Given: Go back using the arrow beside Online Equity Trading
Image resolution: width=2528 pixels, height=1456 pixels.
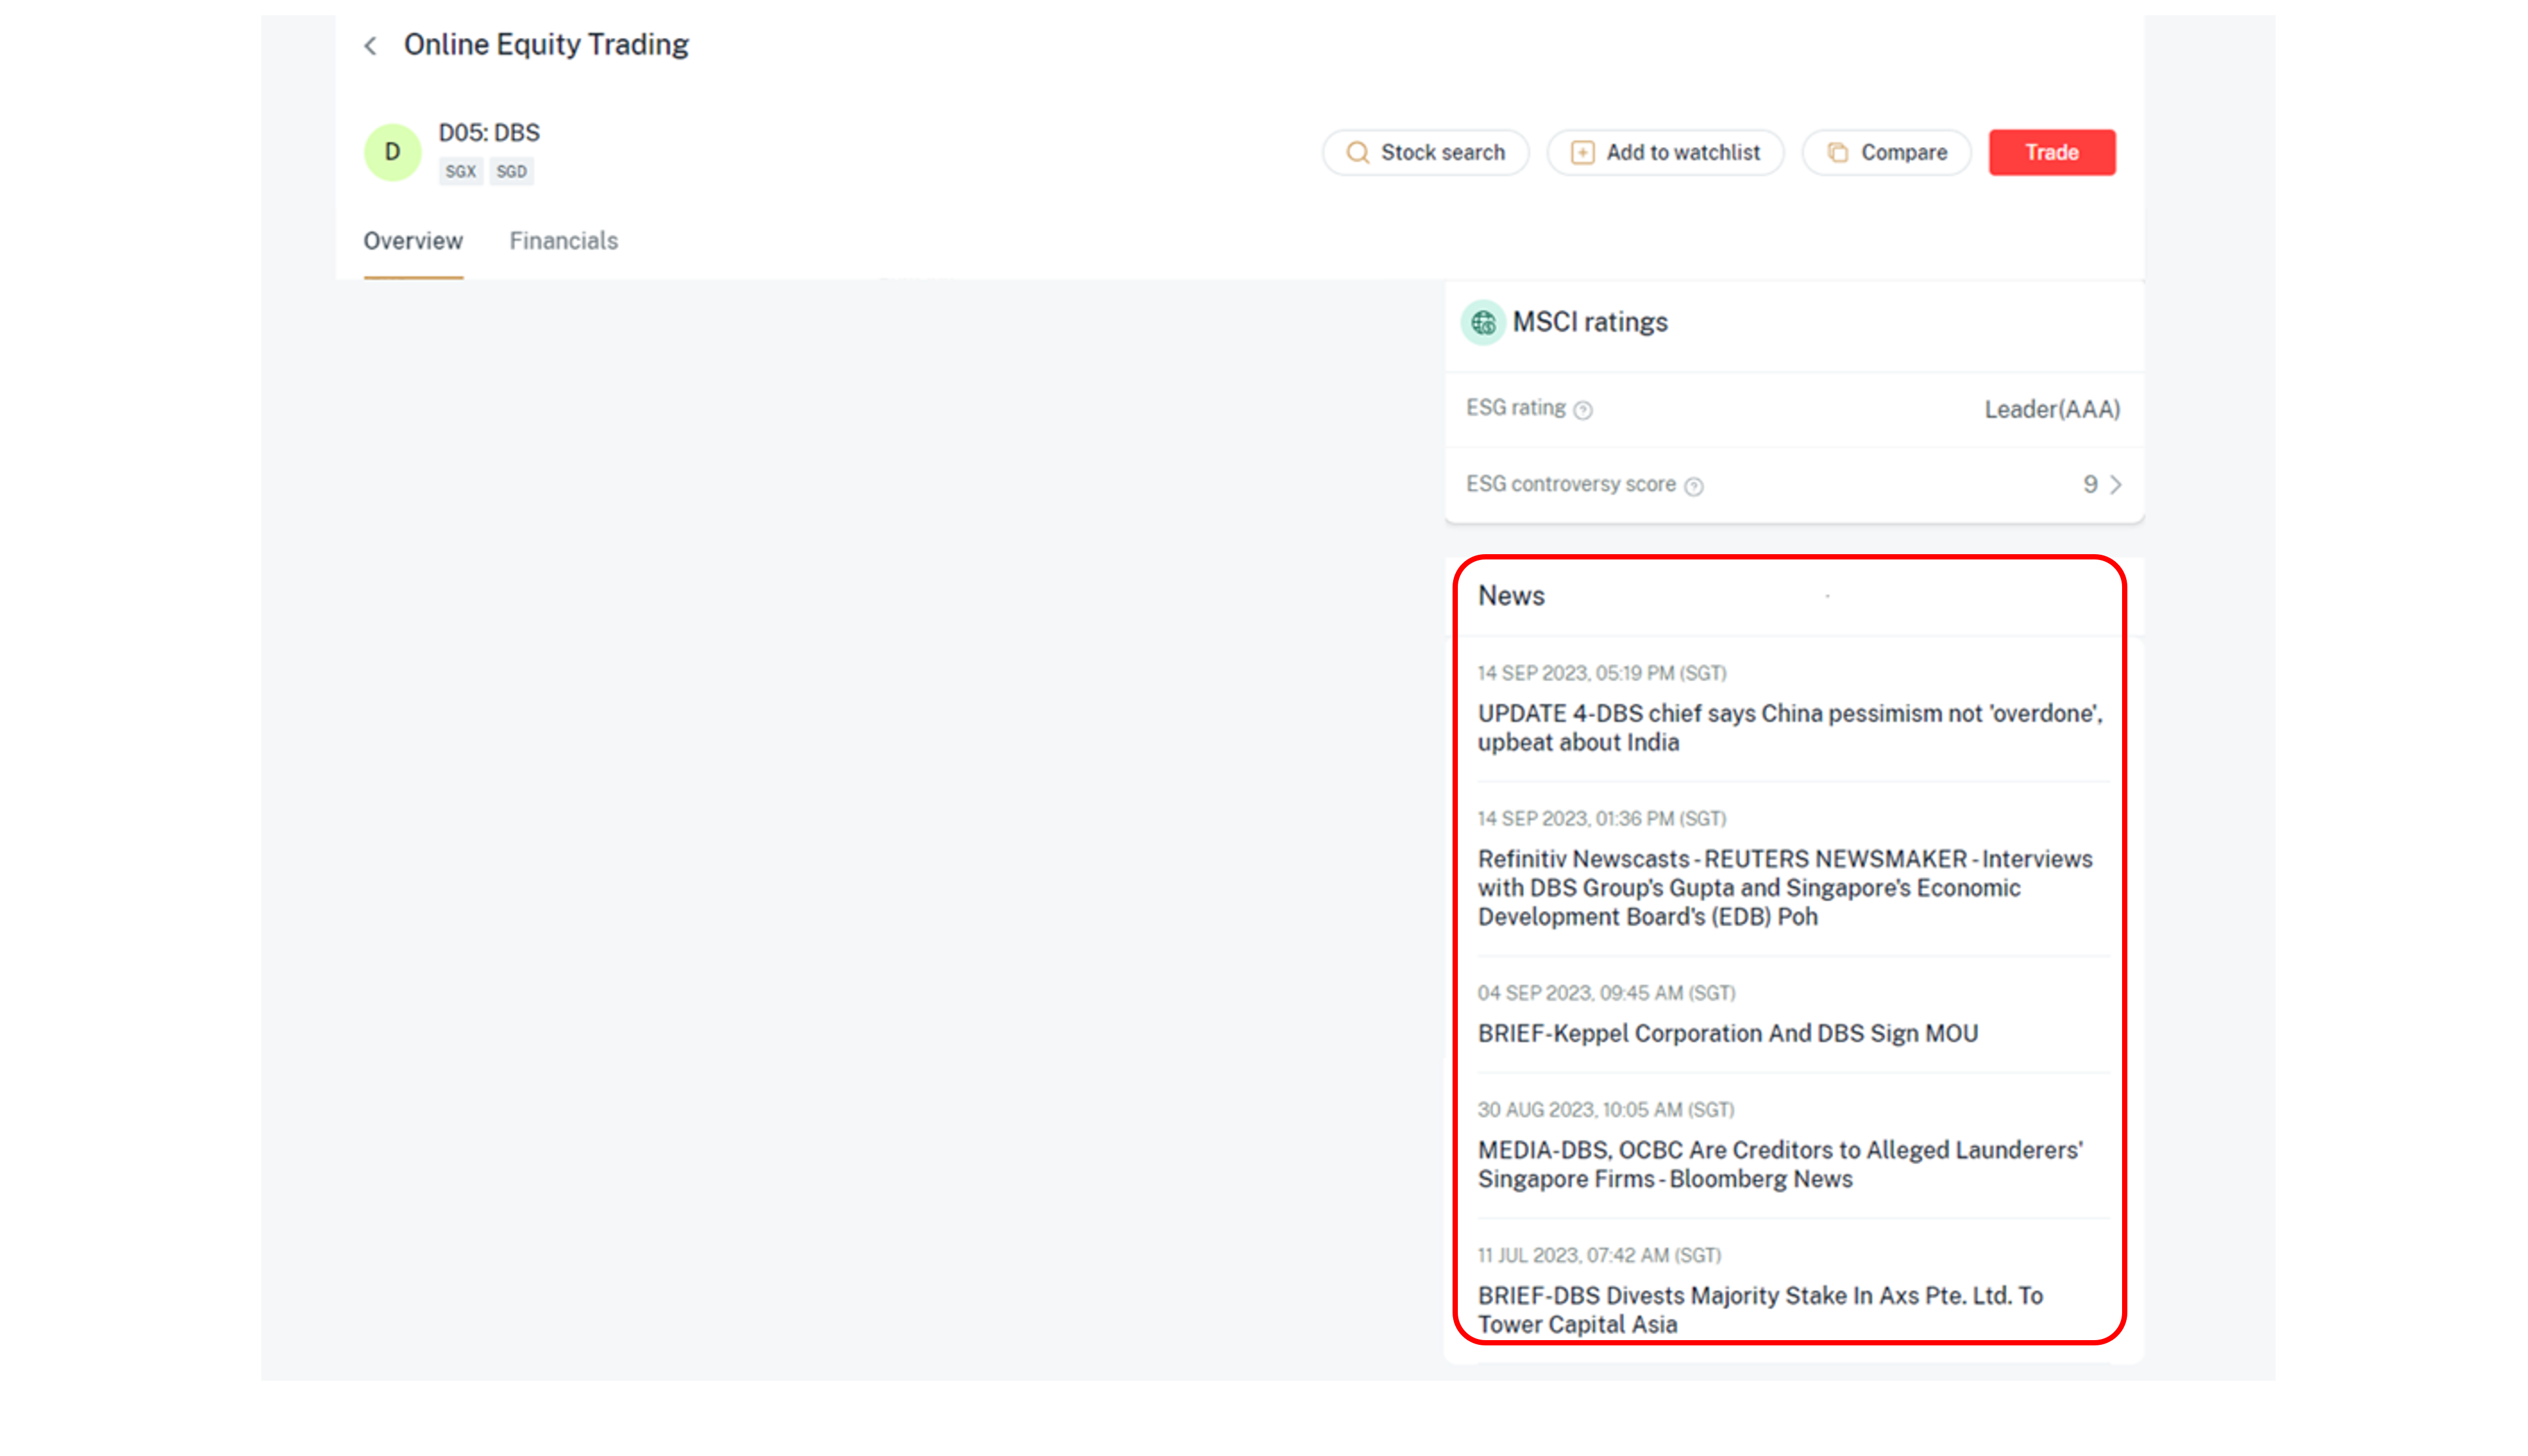Looking at the screenshot, I should (x=370, y=46).
